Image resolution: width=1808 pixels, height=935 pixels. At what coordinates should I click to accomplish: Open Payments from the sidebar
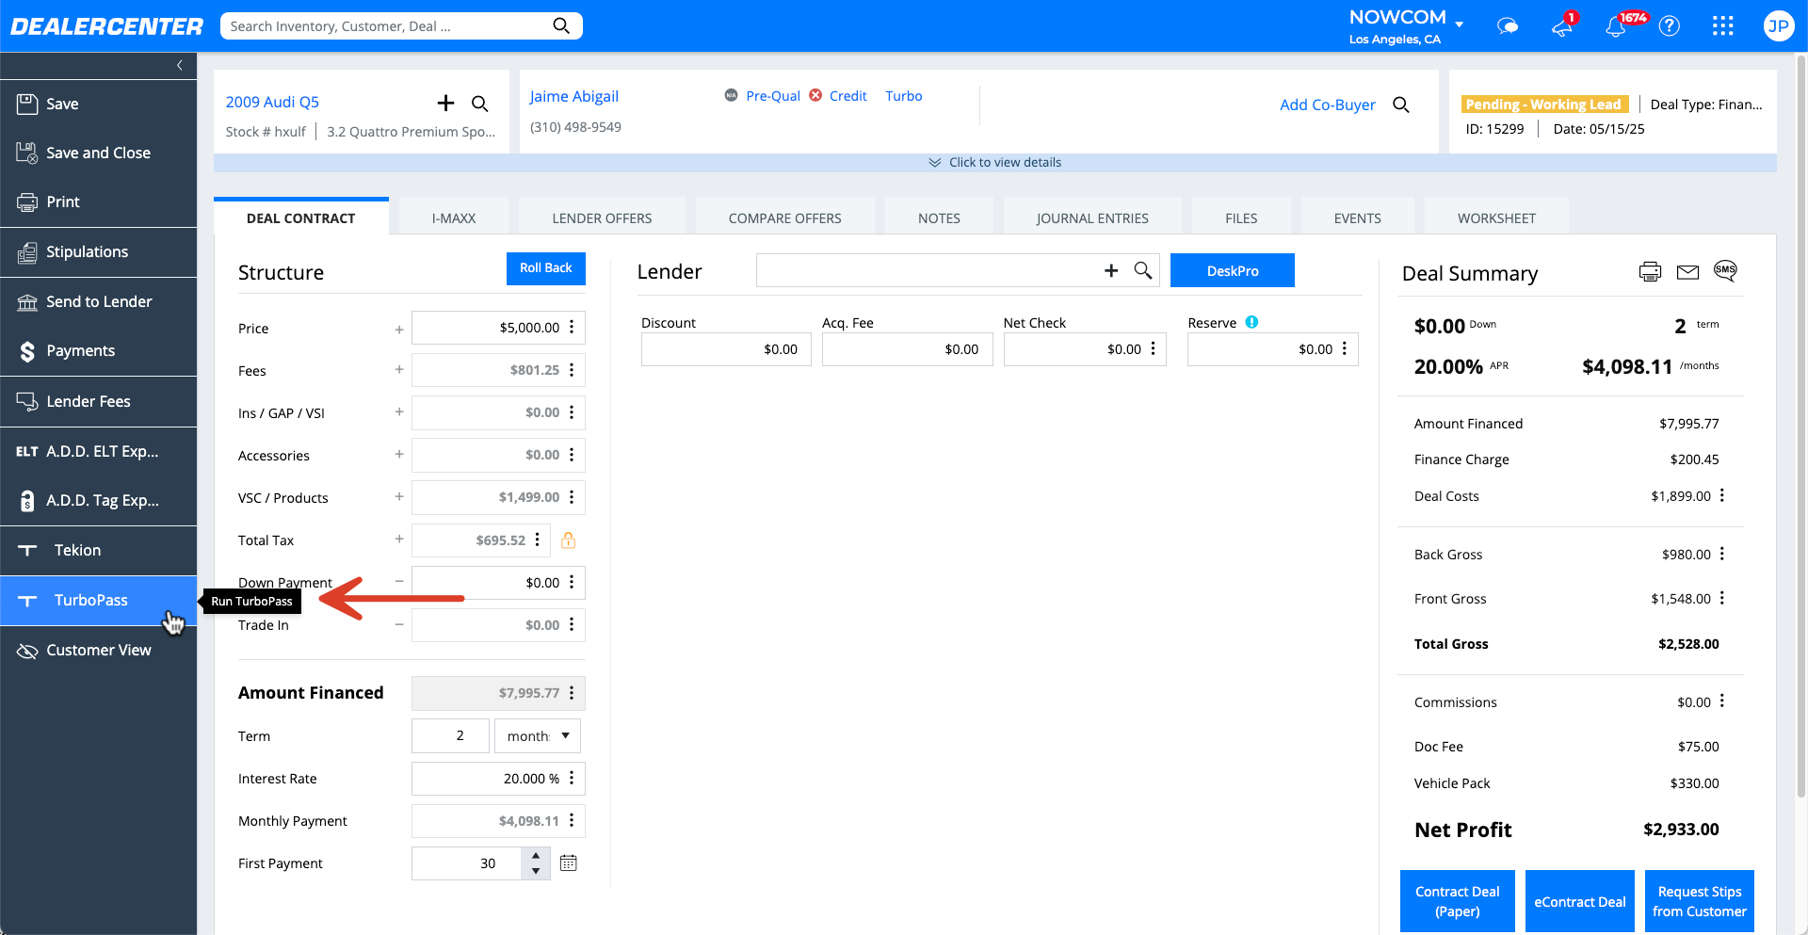99,350
